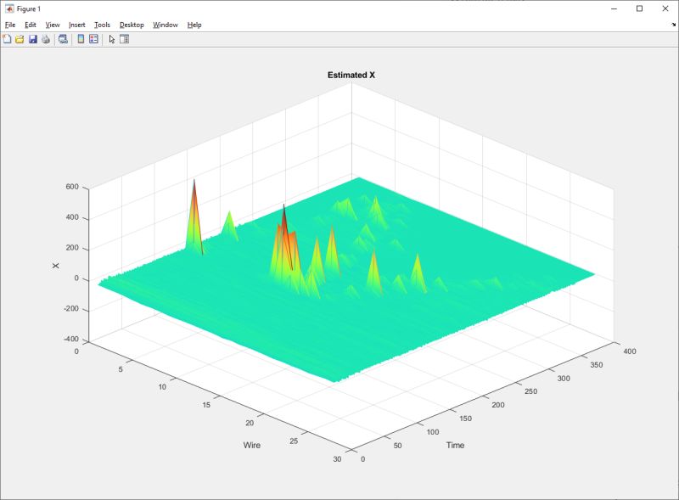Insert a colorbar into the plot
Screen dimensions: 679x500
click(x=81, y=40)
